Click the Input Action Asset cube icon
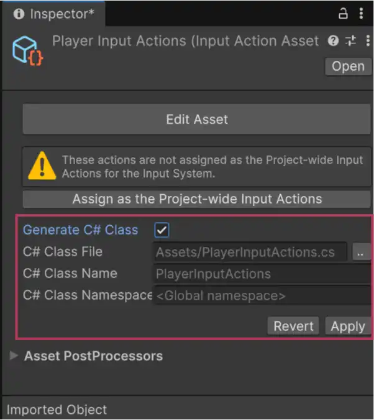The width and height of the screenshot is (374, 420). click(x=25, y=50)
